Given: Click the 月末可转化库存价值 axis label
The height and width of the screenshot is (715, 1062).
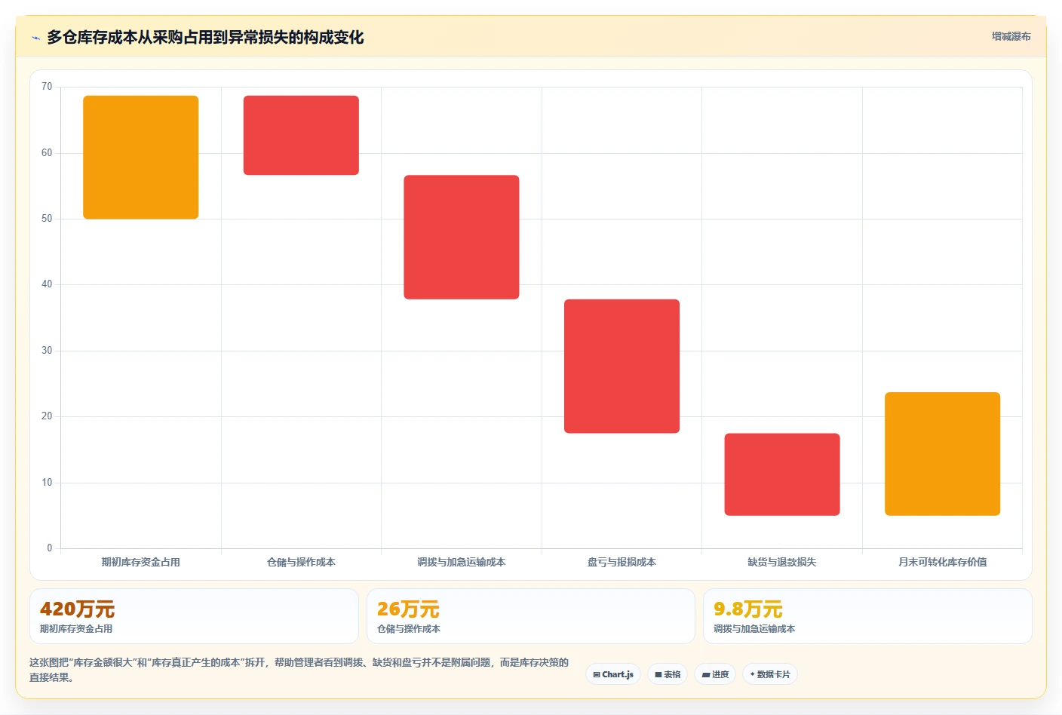Looking at the screenshot, I should (942, 562).
